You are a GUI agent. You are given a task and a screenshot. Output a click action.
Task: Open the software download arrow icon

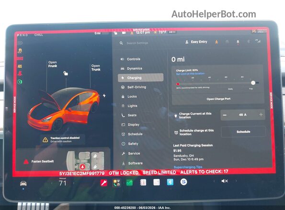click(x=217, y=42)
